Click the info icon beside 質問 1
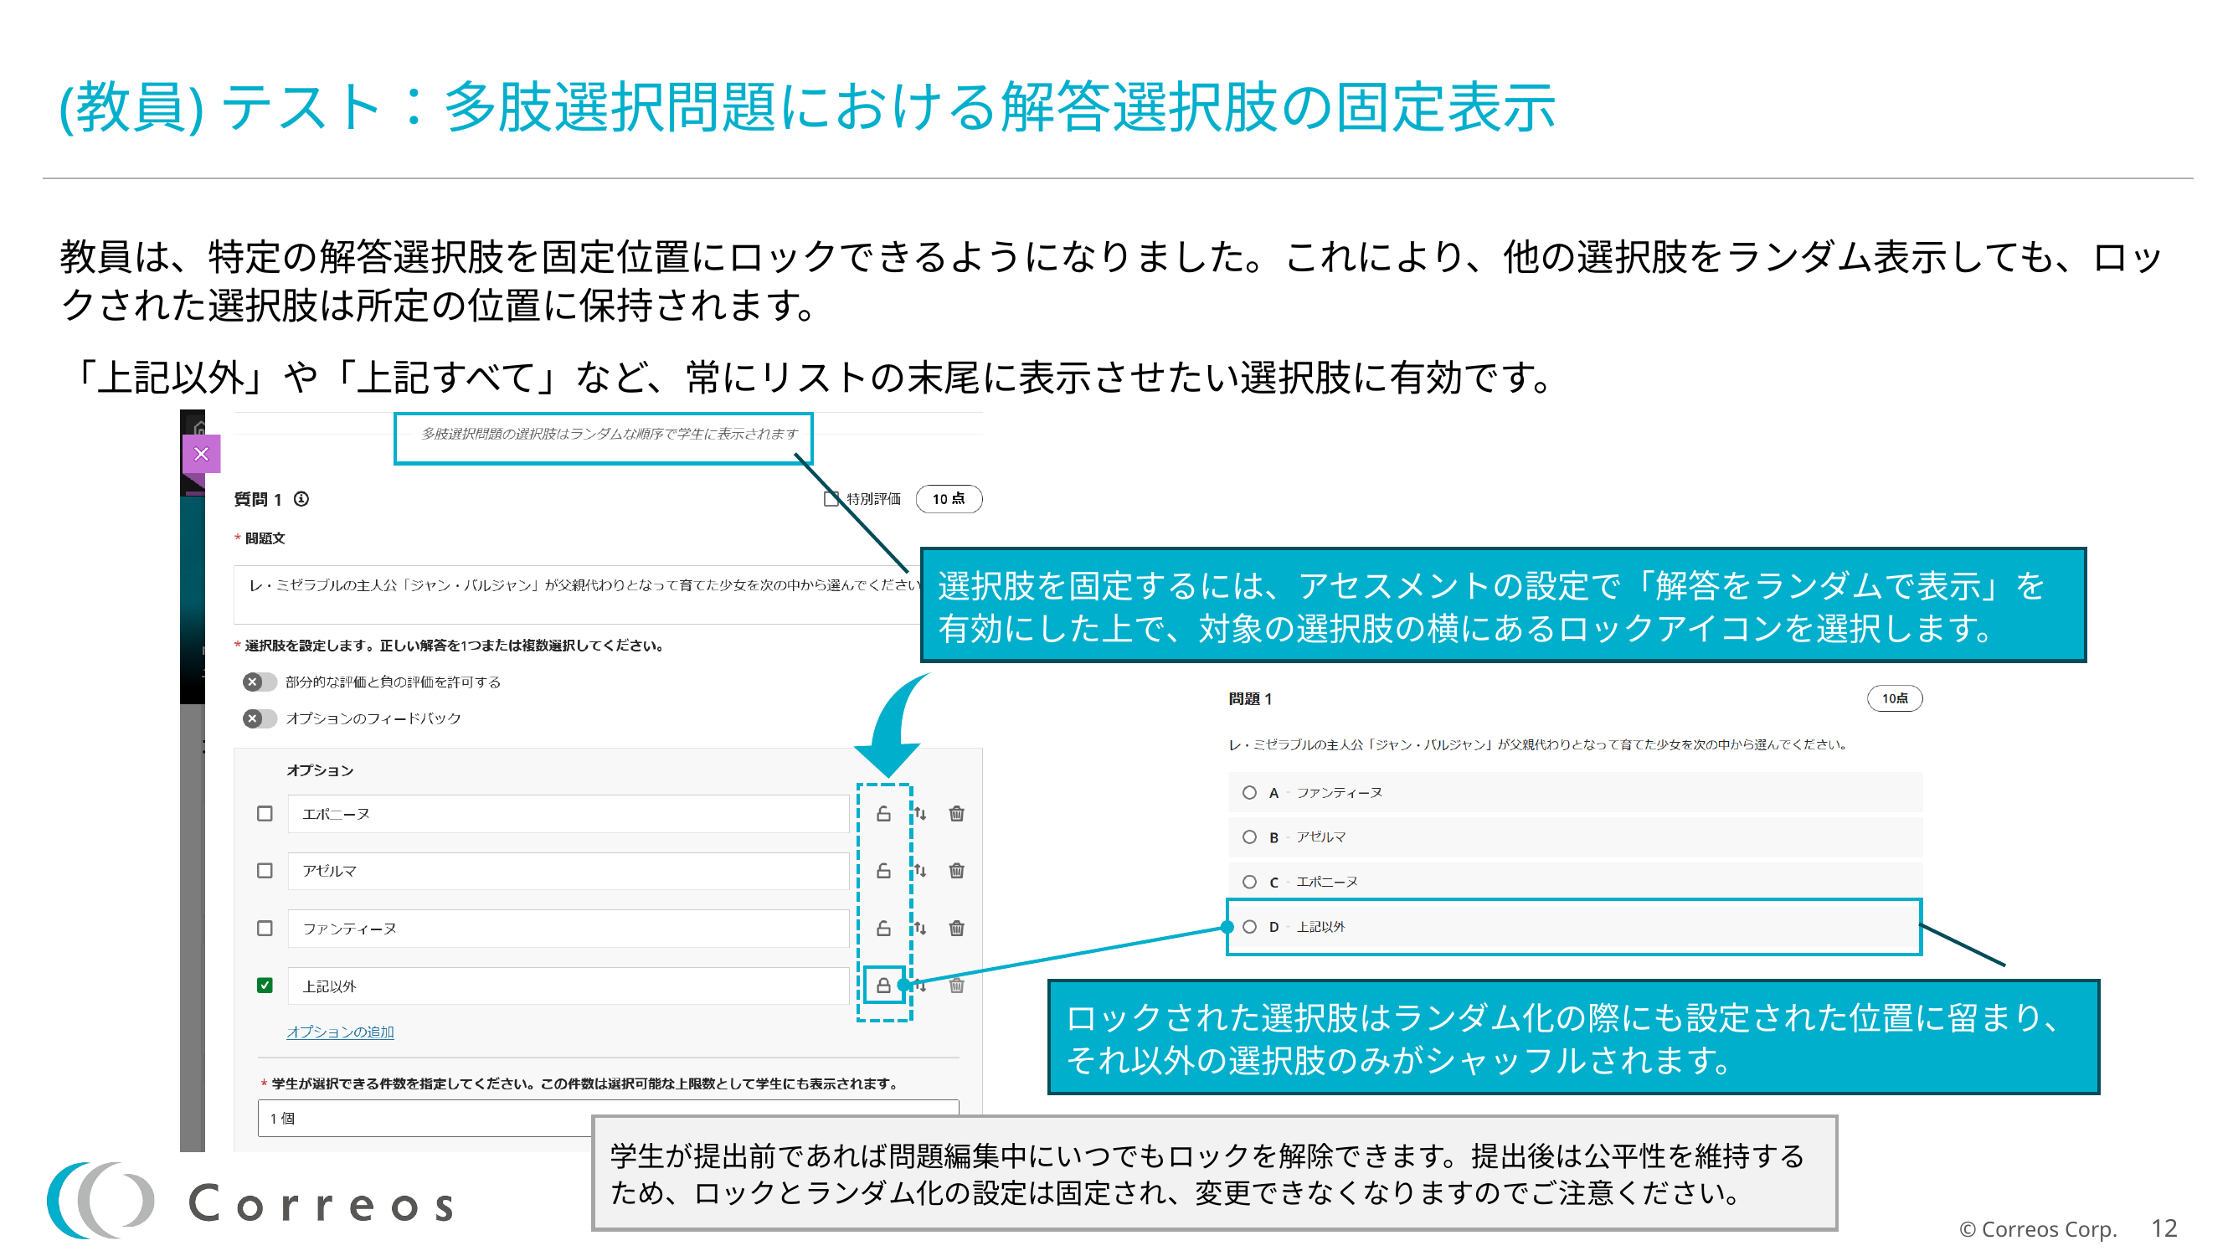Screen dimensions: 2233x1256 pyautogui.click(x=301, y=499)
